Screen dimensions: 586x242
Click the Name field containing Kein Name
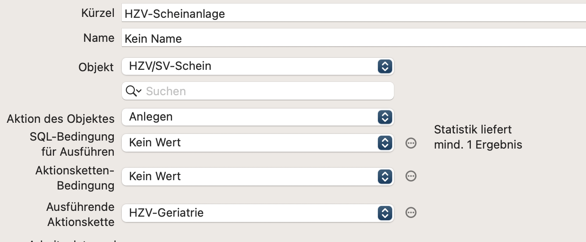coord(354,38)
